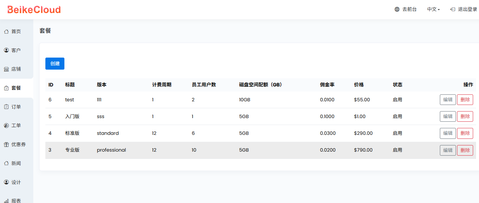
Task: Click the person icon for 设计
Action: (6, 182)
